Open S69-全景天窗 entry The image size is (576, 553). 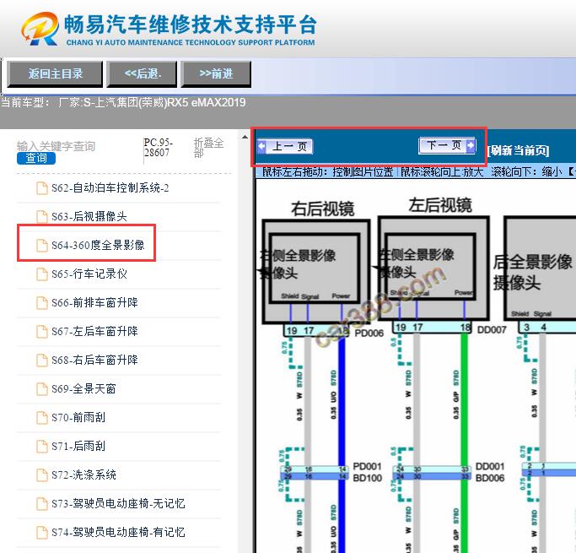pos(83,388)
